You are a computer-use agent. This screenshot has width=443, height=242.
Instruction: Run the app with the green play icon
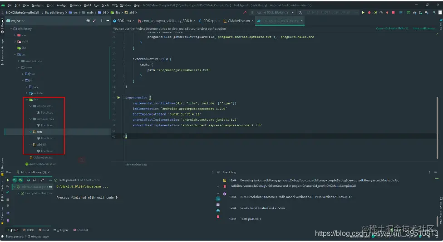[363, 12]
